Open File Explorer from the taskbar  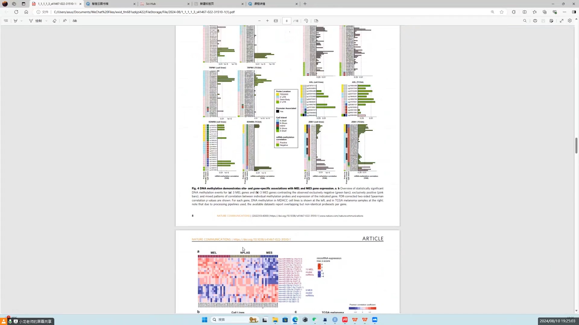275,320
